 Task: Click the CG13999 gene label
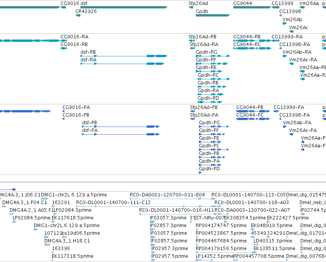point(282,3)
